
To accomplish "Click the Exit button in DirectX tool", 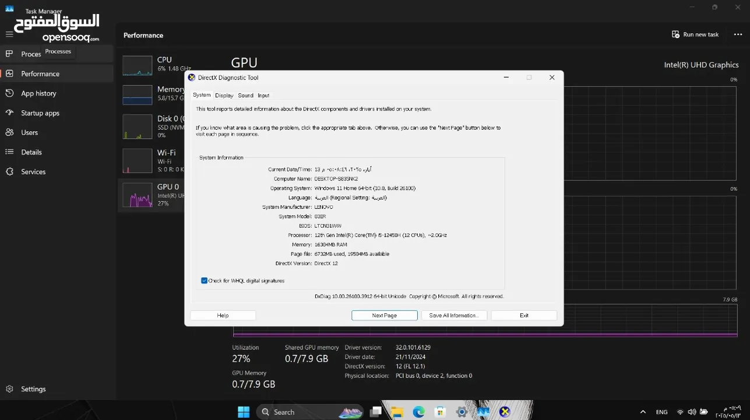I will 524,315.
